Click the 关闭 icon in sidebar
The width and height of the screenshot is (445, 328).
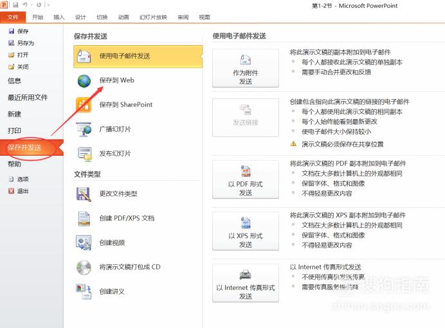pyautogui.click(x=12, y=67)
